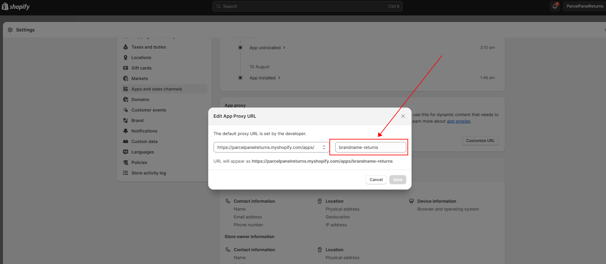Viewport: 606px width, 264px height.
Task: Close the Edit App Proxy URL dialog
Action: click(403, 116)
